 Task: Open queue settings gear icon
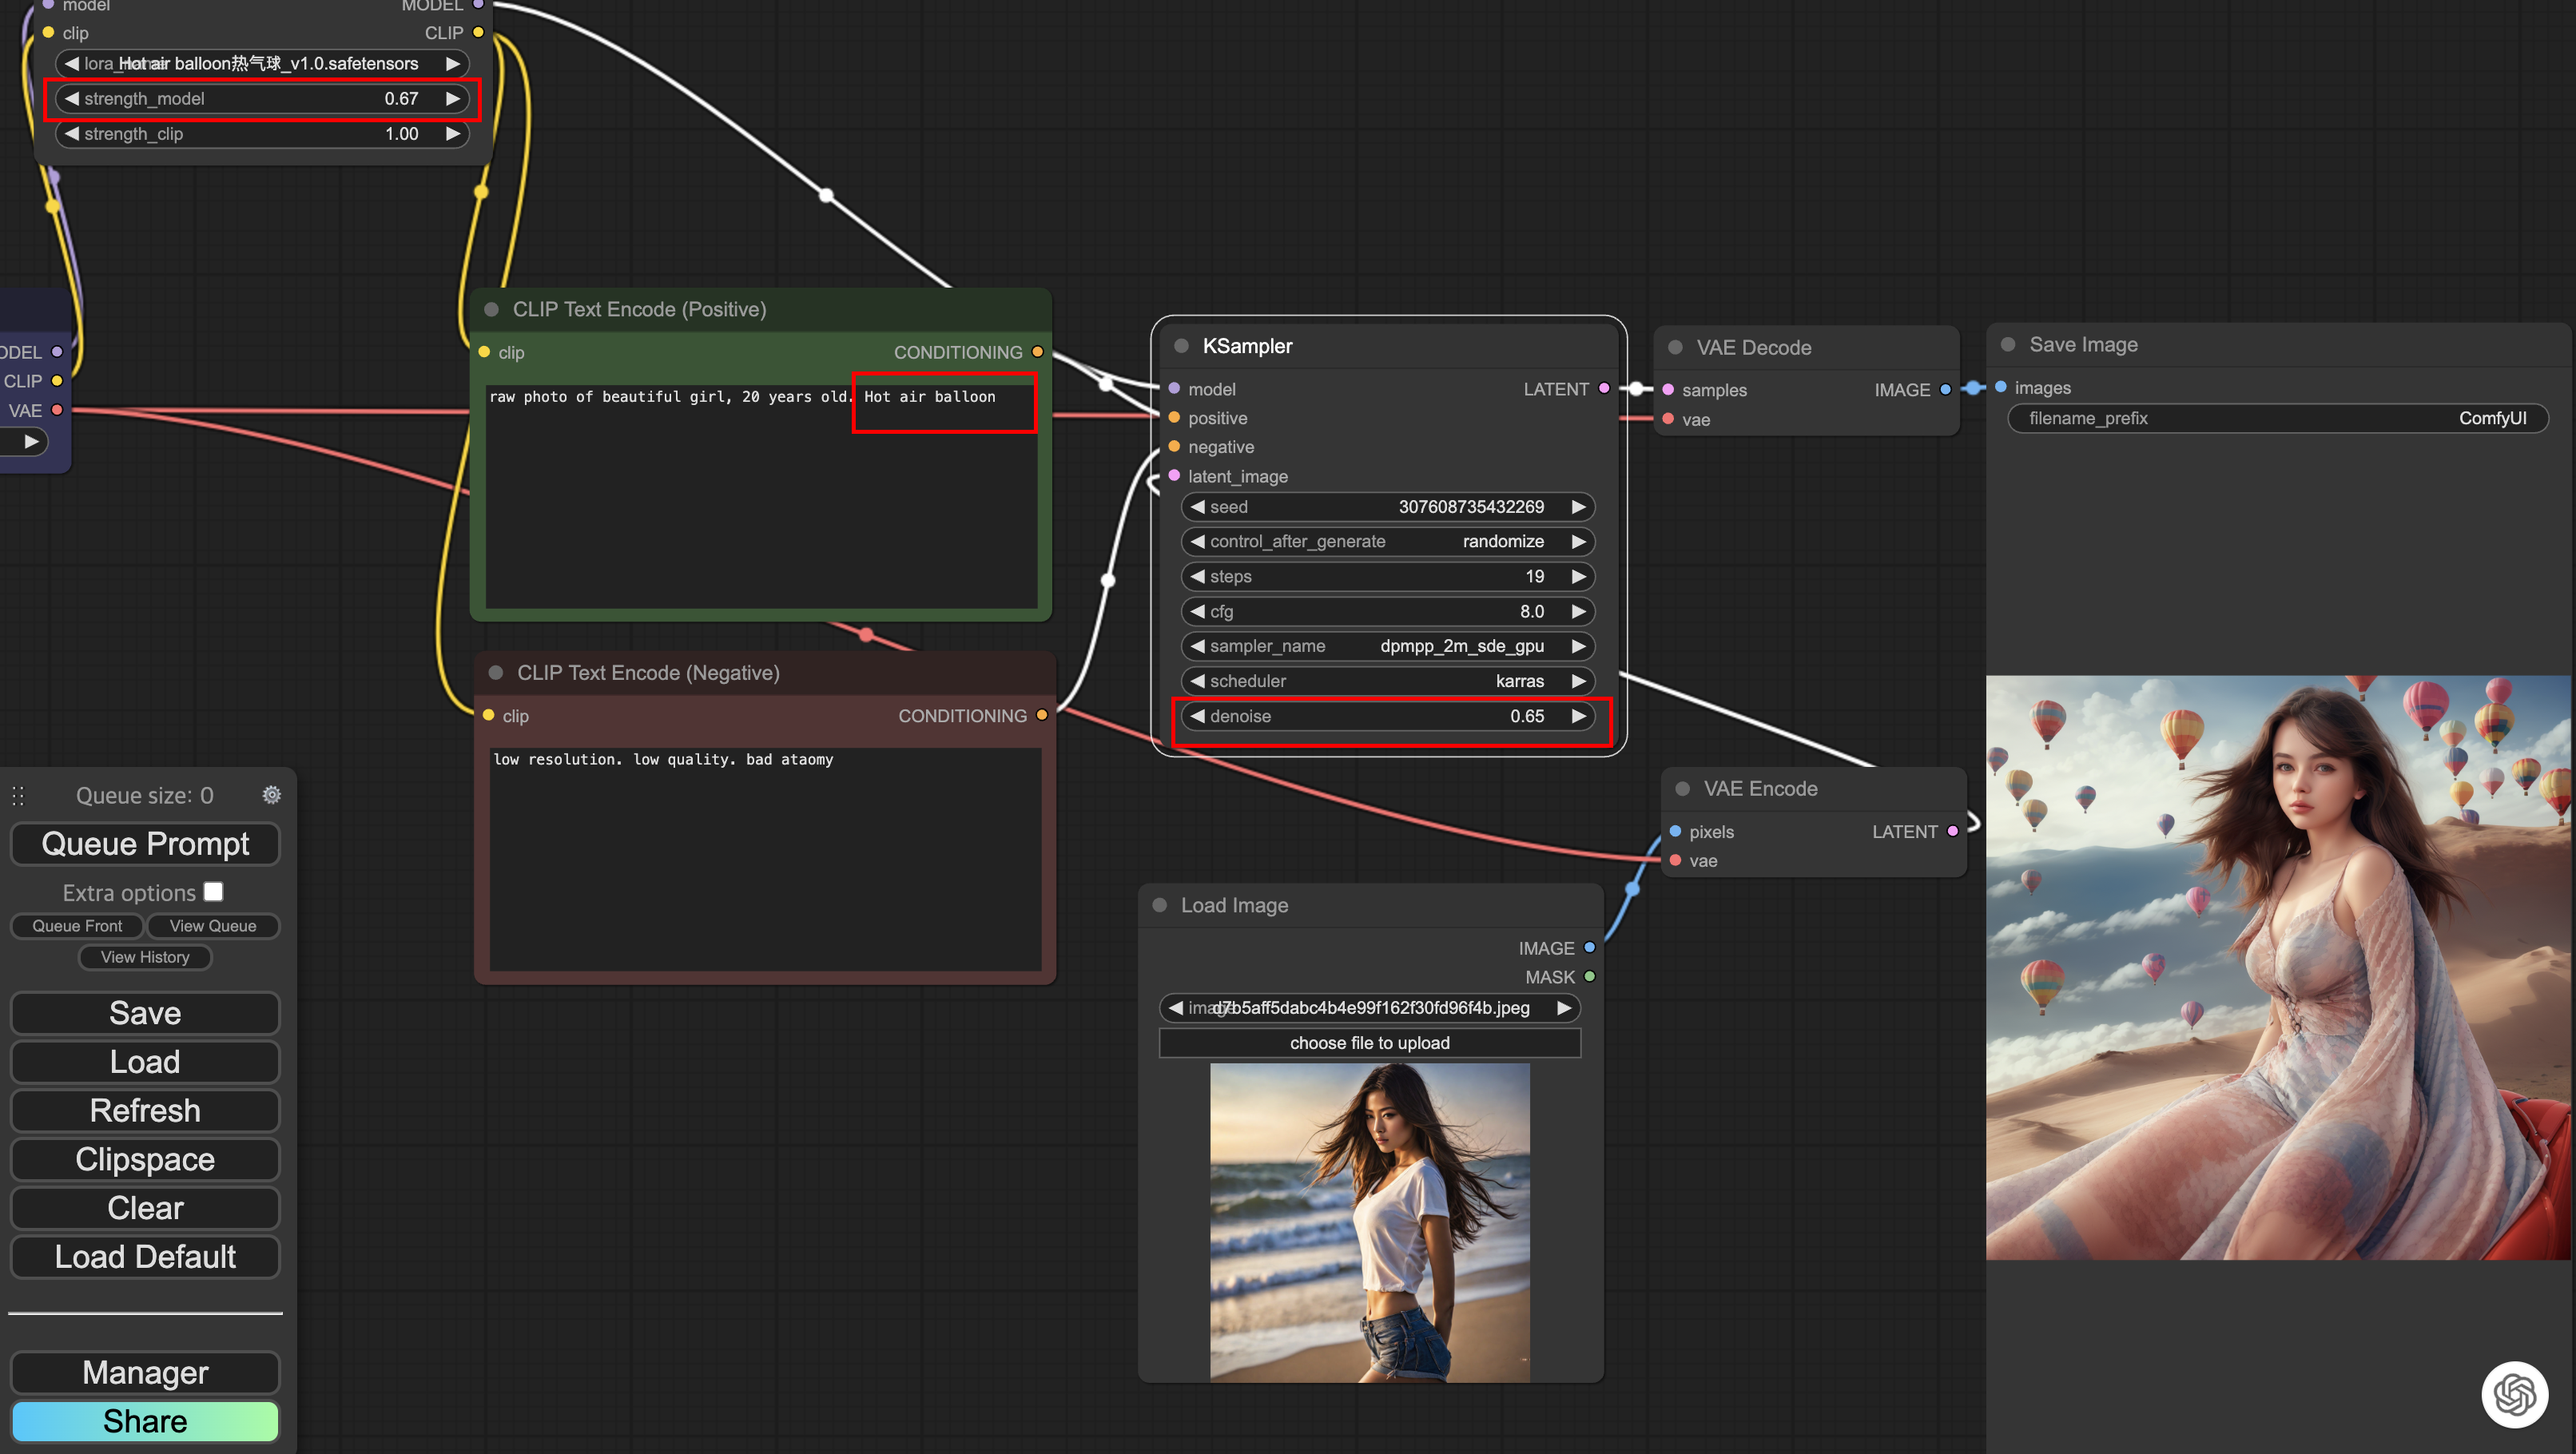click(271, 795)
